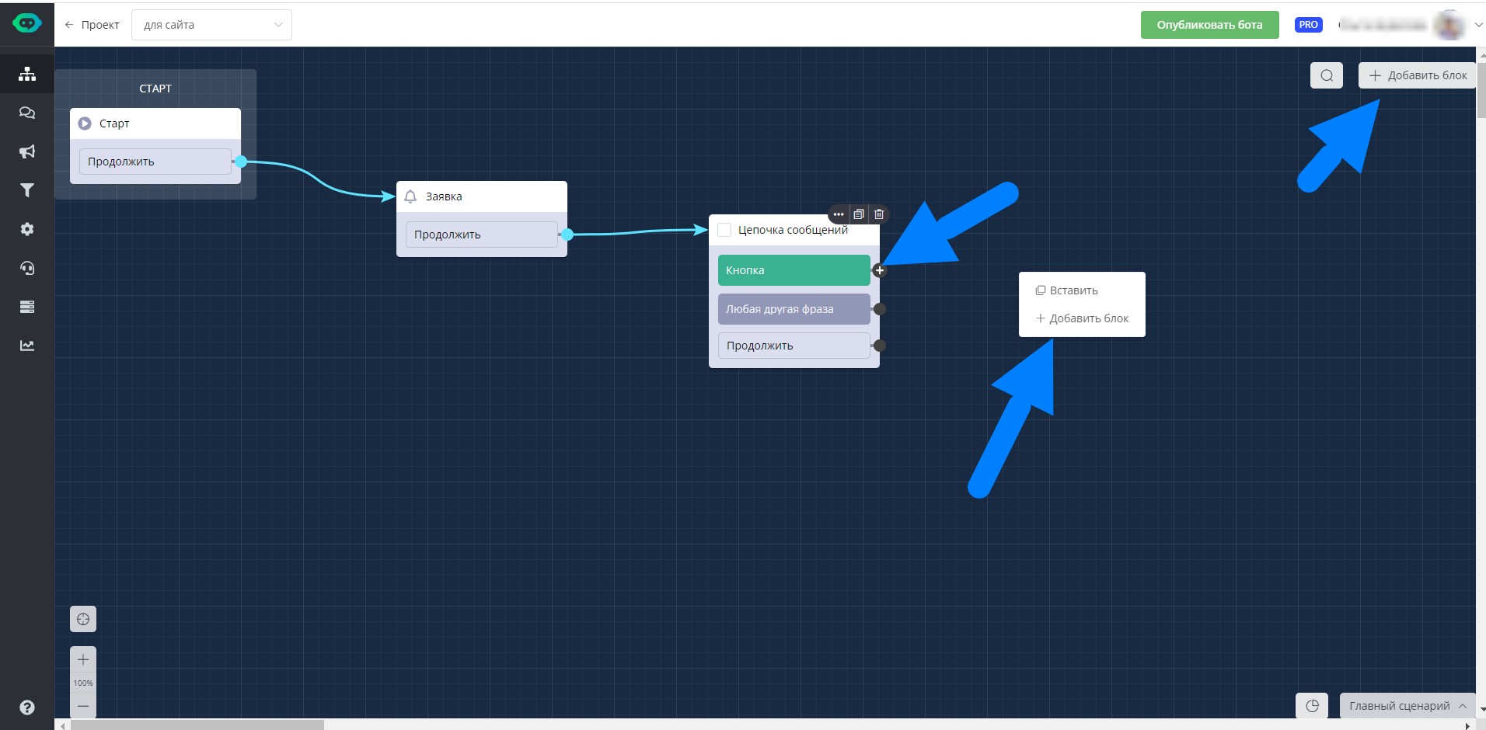
Task: Click the plus connector on Кнопка
Action: (879, 270)
